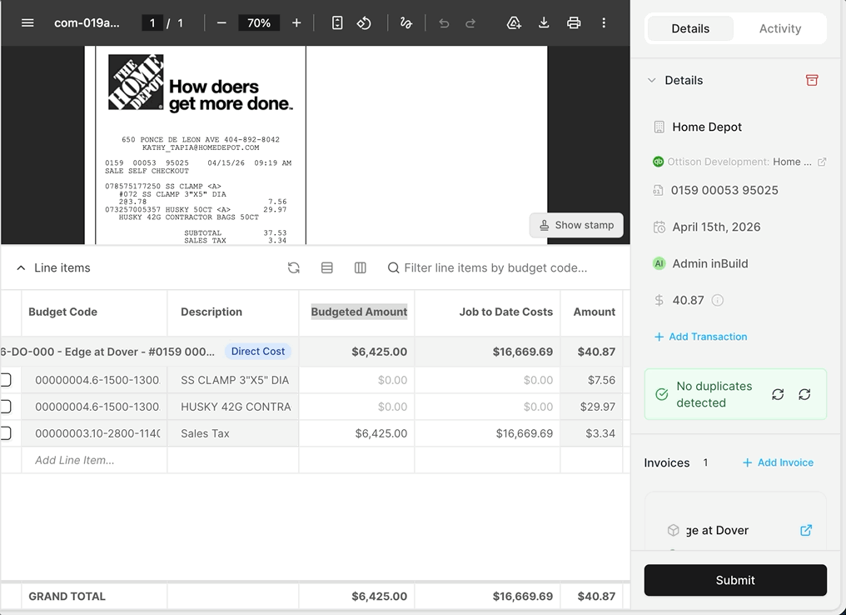Collapse the Line items section
The height and width of the screenshot is (615, 846).
click(x=21, y=267)
